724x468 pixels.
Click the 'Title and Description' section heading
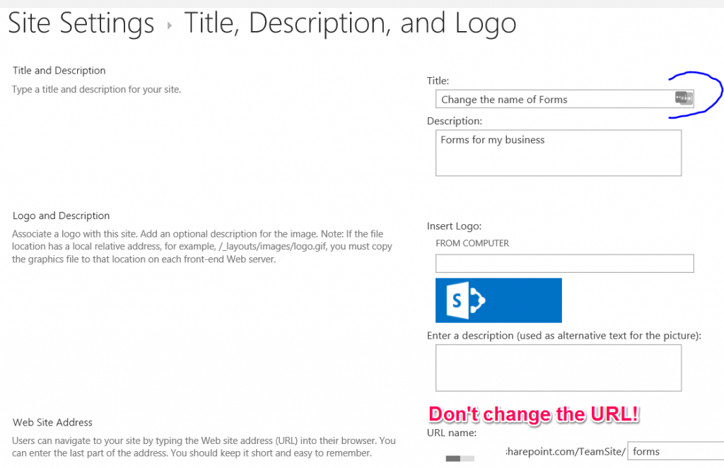pyautogui.click(x=59, y=70)
